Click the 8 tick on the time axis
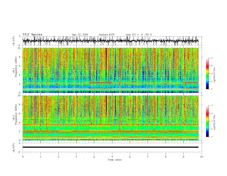 tap(166, 157)
